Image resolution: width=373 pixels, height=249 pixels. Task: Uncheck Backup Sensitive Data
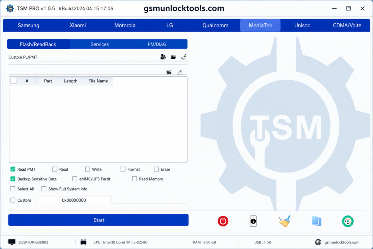(x=13, y=179)
